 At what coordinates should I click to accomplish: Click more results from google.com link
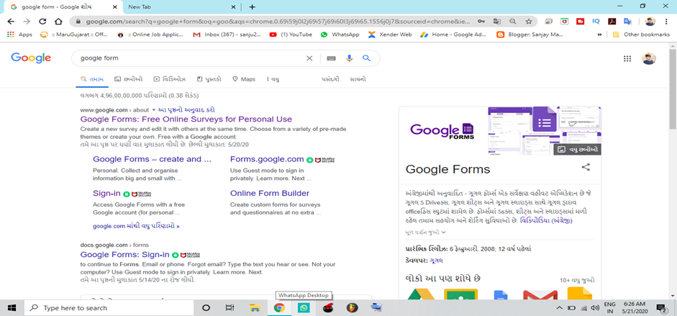(x=136, y=226)
